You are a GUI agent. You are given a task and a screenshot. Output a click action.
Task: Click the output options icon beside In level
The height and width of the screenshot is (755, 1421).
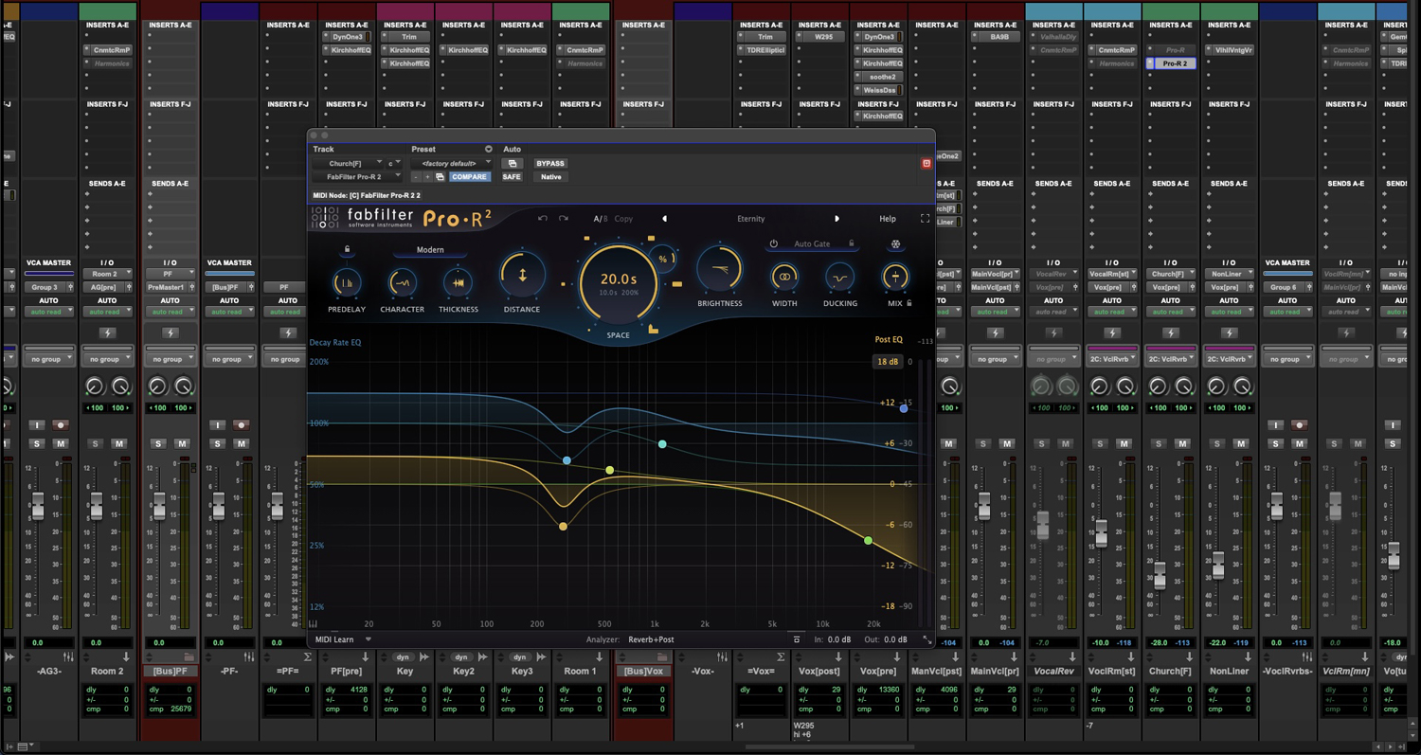(x=797, y=640)
